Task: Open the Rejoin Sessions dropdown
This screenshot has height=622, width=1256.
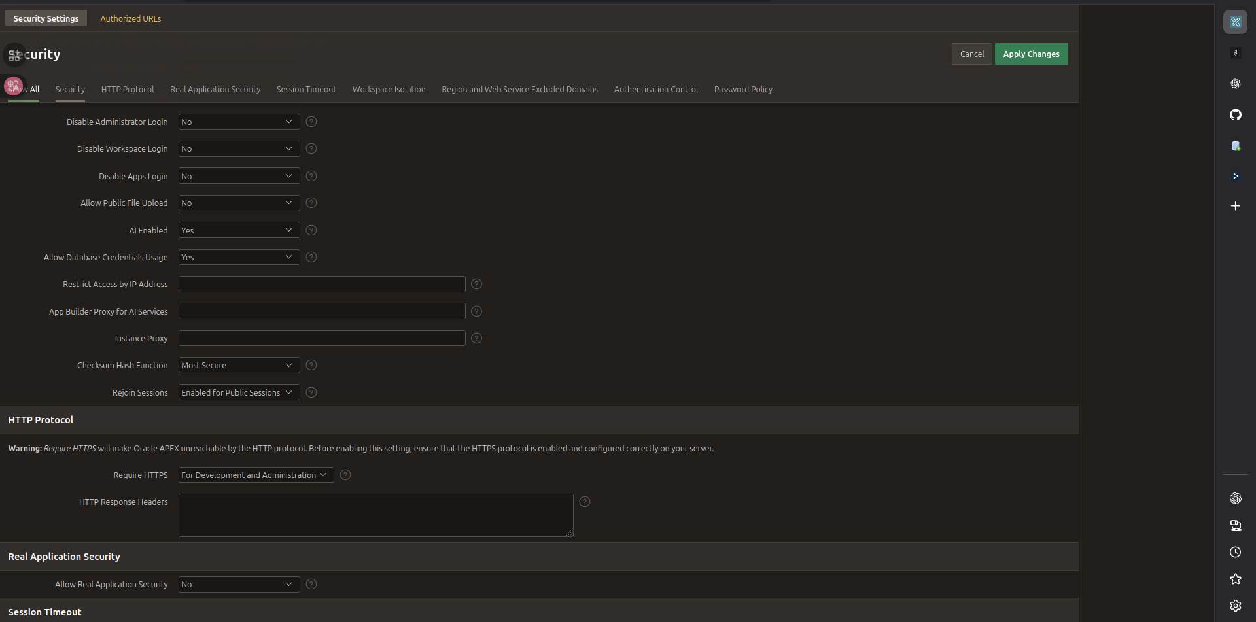Action: 239,392
